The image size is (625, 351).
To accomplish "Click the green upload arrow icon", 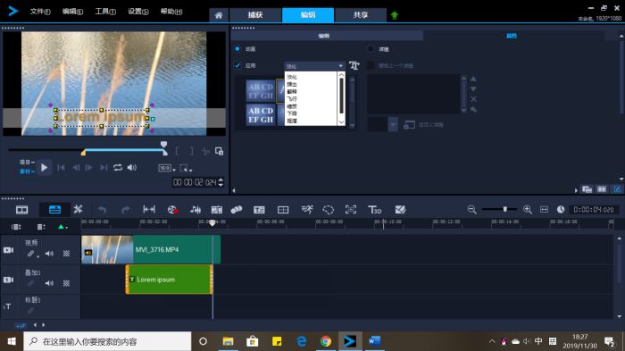I will pos(395,15).
